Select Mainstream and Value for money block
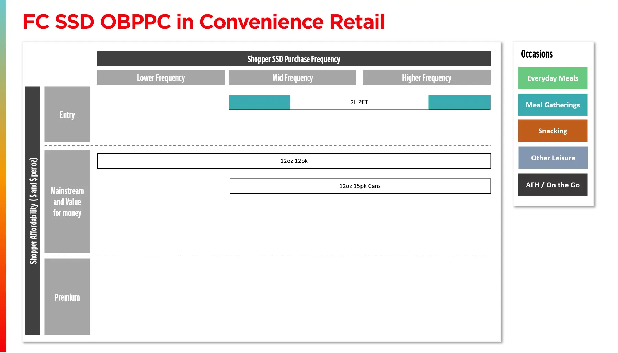Viewport: 618px width, 353px height. tap(67, 202)
